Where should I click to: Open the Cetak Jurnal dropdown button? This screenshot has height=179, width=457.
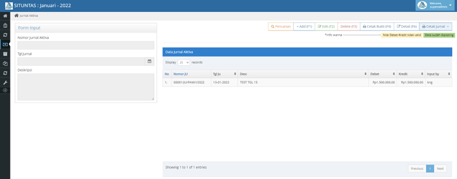coord(435,27)
